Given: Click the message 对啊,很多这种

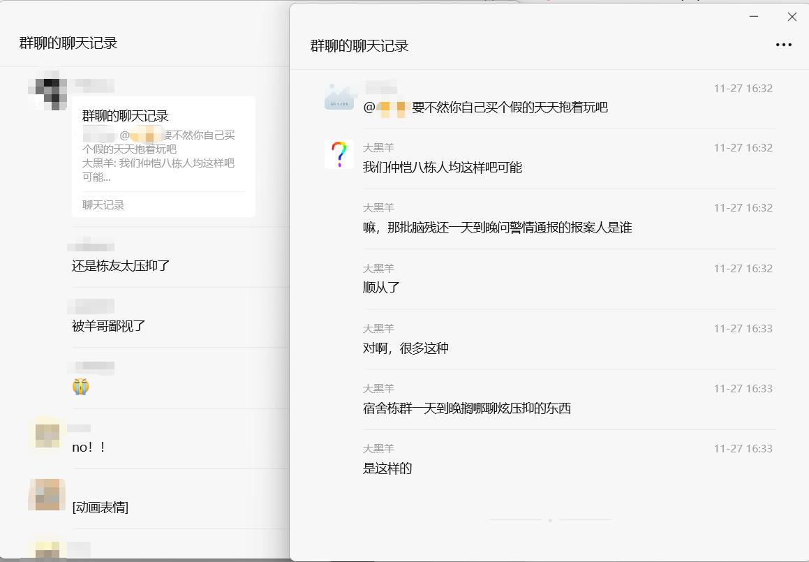Looking at the screenshot, I should pyautogui.click(x=406, y=348).
